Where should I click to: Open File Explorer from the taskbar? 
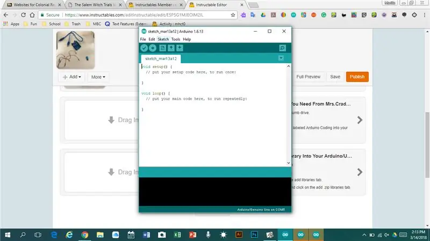[x=100, y=235]
